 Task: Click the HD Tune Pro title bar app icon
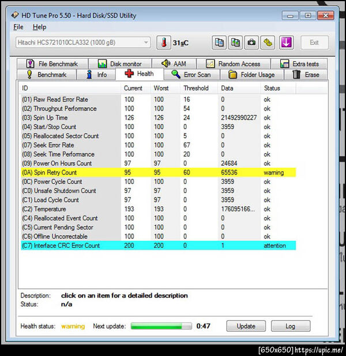click(x=15, y=15)
